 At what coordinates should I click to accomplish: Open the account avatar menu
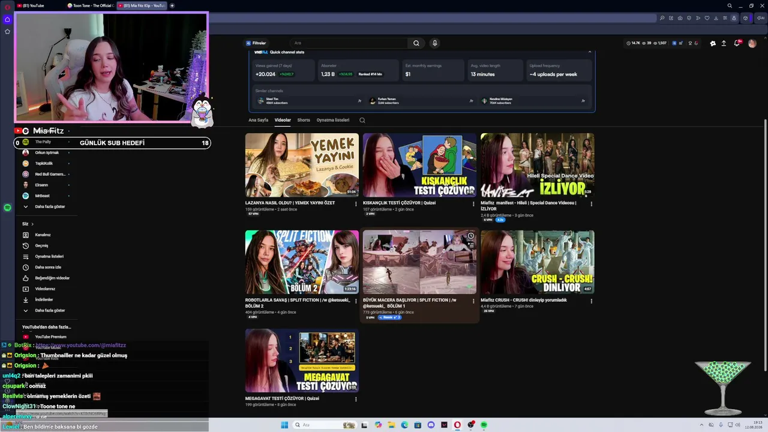[x=752, y=43]
